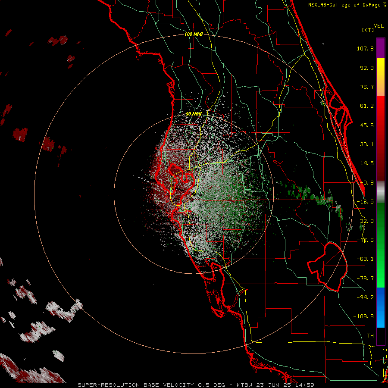Click the -0.9 velocity scale value
This screenshot has height=388, width=388.
point(367,183)
